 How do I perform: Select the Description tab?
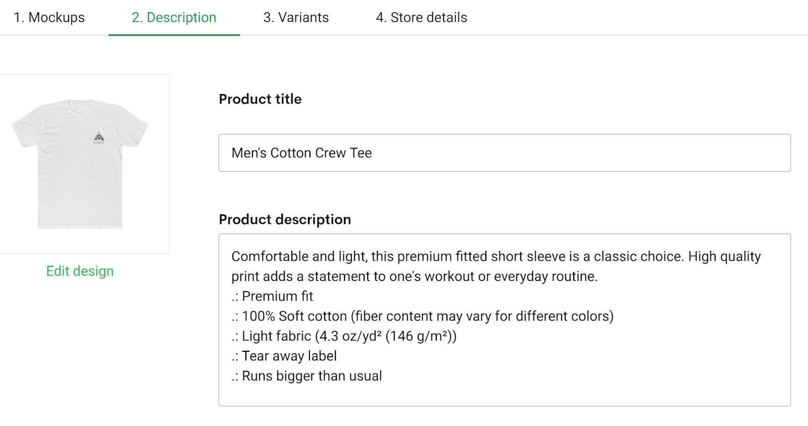pos(174,17)
